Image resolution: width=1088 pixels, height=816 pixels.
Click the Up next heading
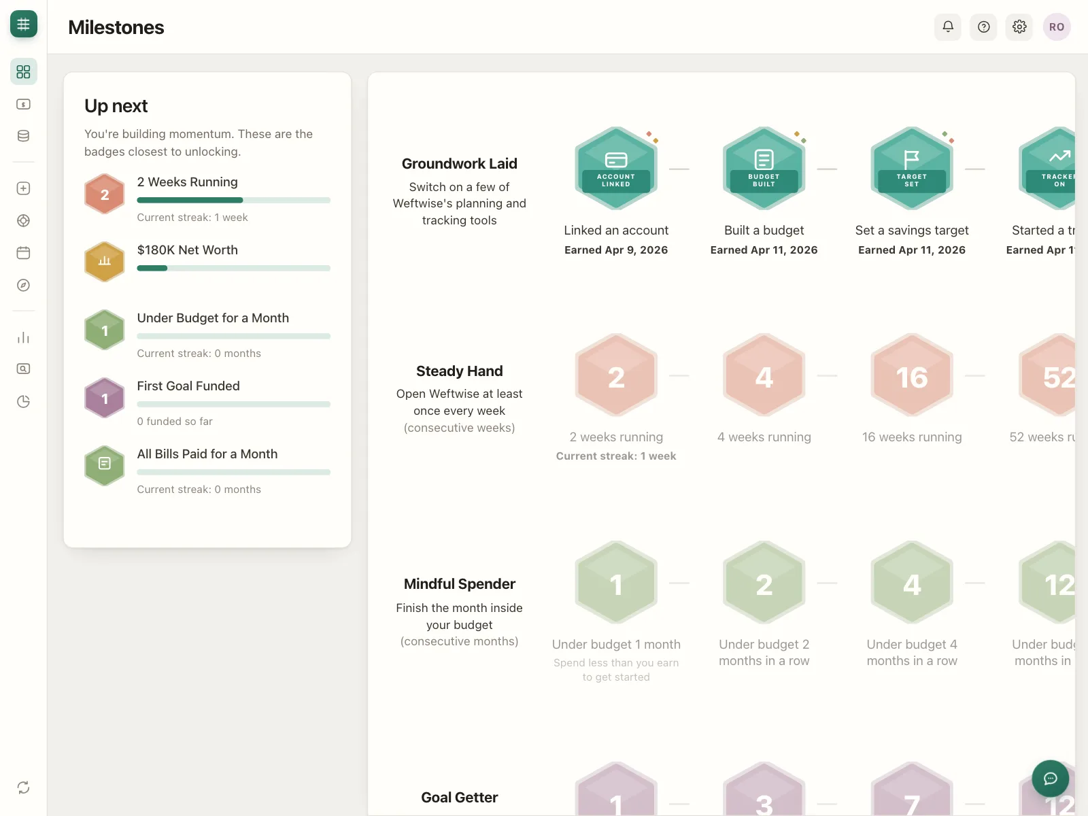pyautogui.click(x=116, y=106)
